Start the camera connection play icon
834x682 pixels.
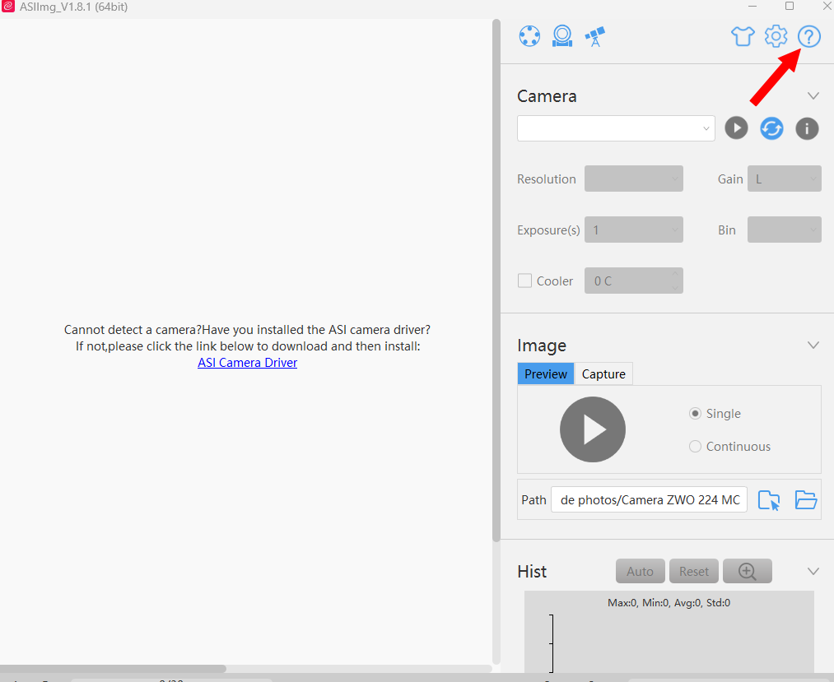736,128
